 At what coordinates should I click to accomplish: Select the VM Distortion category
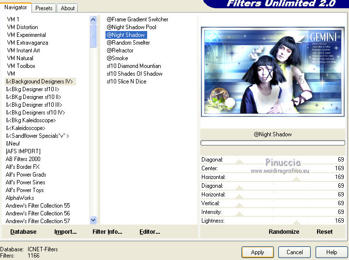[x=22, y=27]
